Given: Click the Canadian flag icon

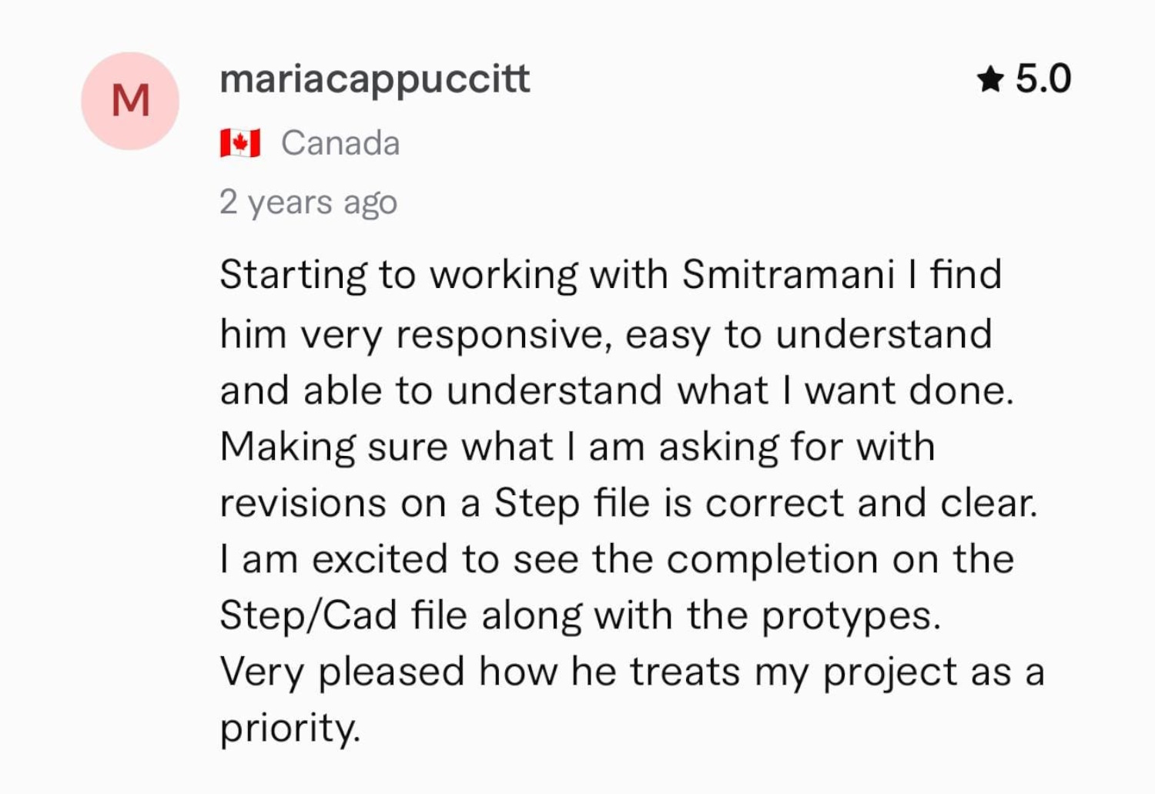Looking at the screenshot, I should (x=239, y=143).
